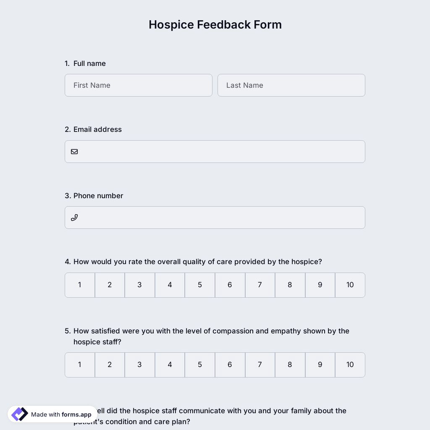Select rating 7 for compassion satisfaction
This screenshot has width=430, height=430.
(x=260, y=365)
